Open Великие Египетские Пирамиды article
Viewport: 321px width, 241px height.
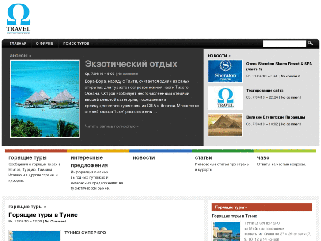(x=276, y=117)
